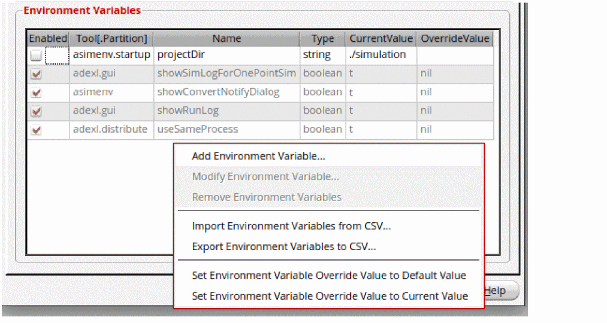Image resolution: width=607 pixels, height=323 pixels.
Task: Click the Tool[.Partition] column header
Action: point(111,39)
